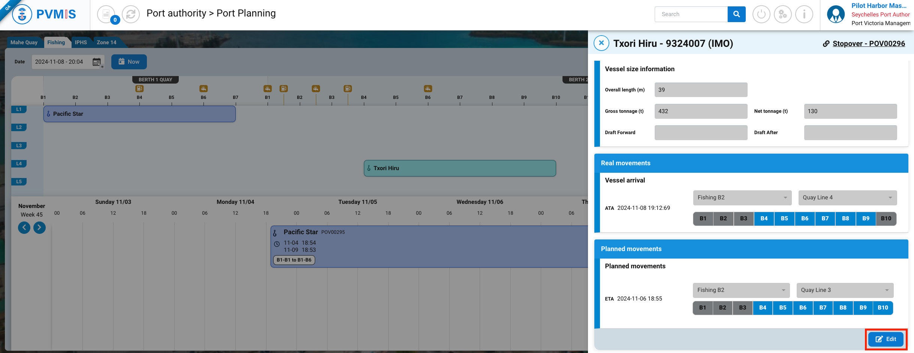Open the documents icon with badge

point(106,14)
